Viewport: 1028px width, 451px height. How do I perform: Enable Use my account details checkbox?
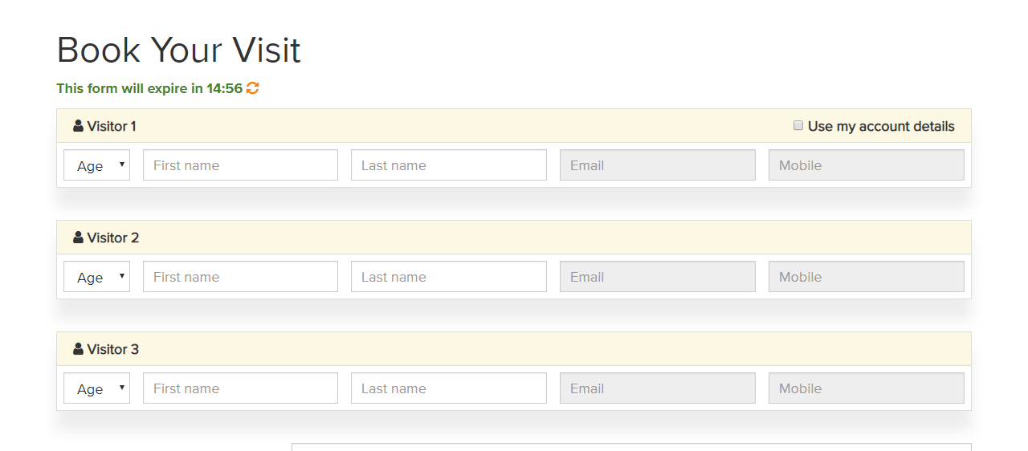tap(798, 125)
